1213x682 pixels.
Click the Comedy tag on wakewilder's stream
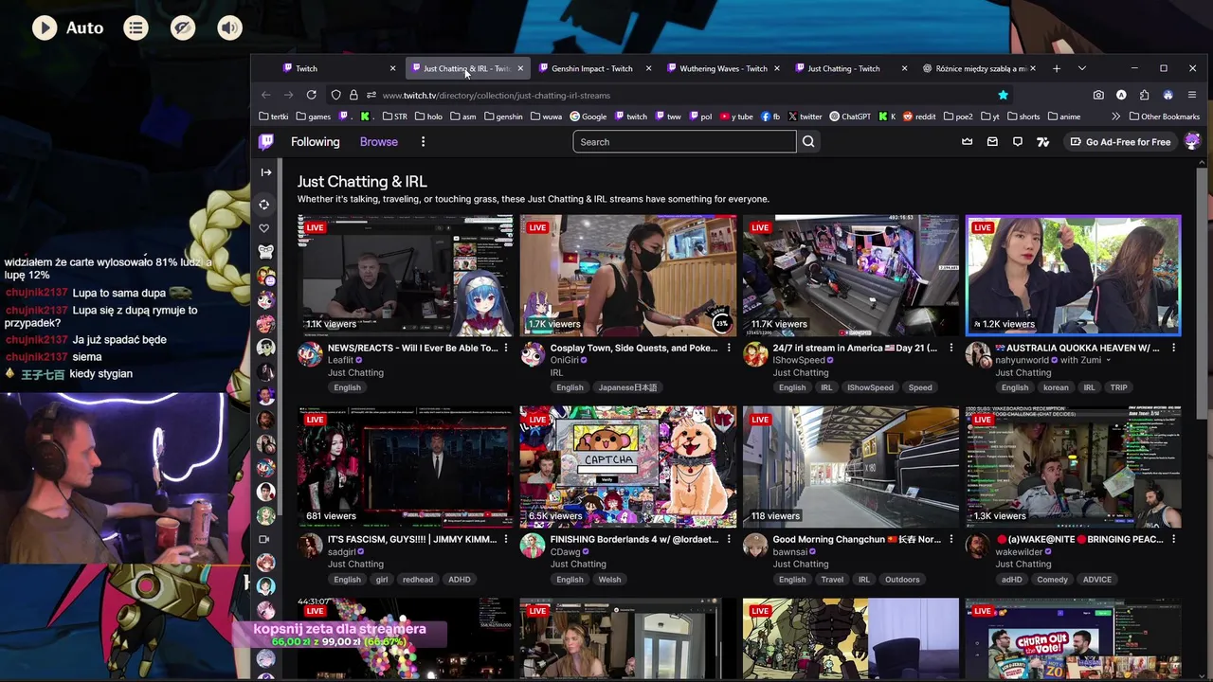click(1052, 580)
